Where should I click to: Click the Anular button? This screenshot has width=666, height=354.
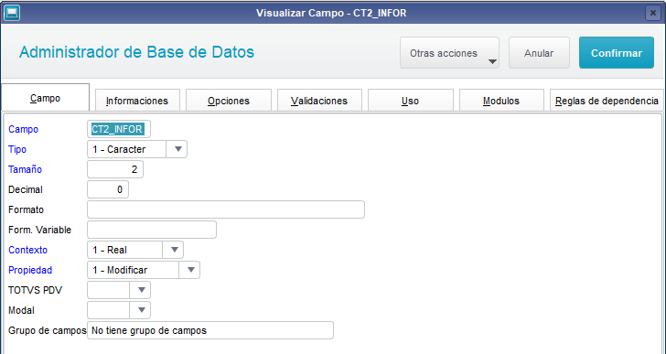pos(539,53)
